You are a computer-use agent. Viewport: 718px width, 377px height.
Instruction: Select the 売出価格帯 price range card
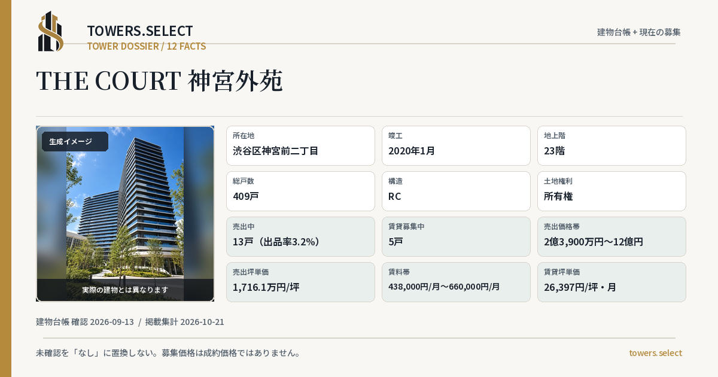(611, 236)
